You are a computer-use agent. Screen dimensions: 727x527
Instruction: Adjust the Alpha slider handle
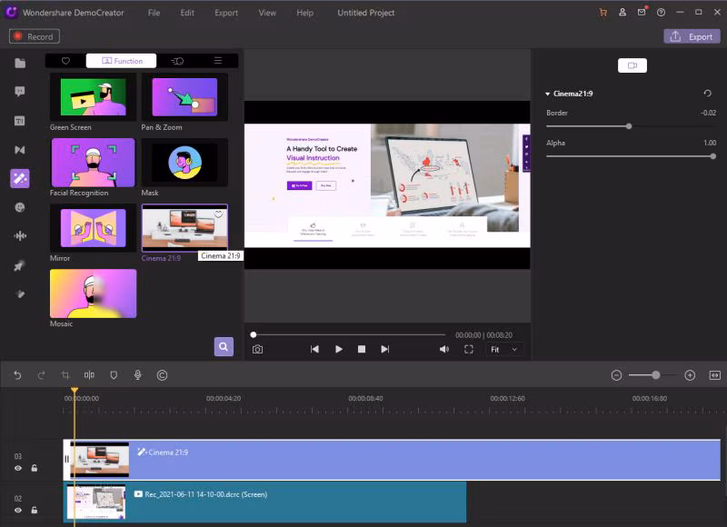[x=713, y=156]
